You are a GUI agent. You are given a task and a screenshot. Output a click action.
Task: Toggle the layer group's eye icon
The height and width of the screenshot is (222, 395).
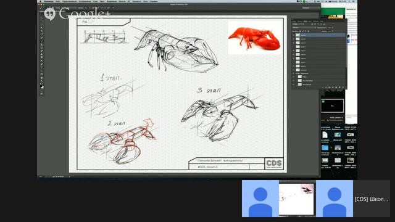pos(294,73)
